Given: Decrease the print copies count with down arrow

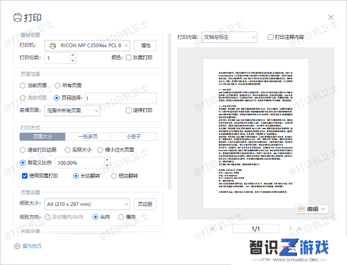Looking at the screenshot, I should [x=72, y=60].
